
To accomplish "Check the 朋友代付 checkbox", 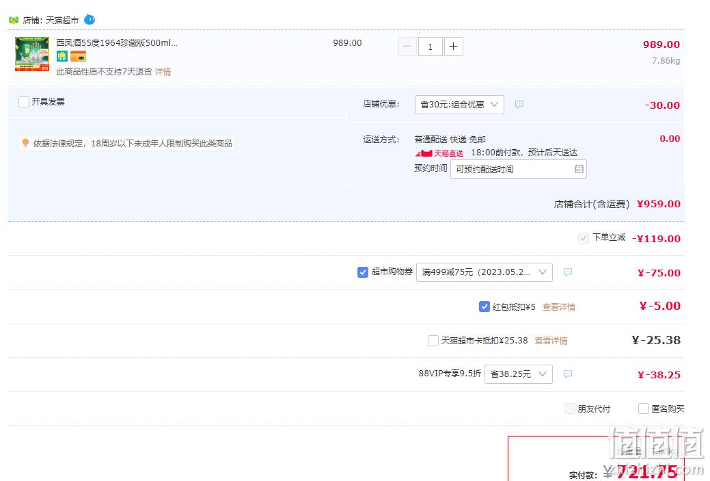I will (x=570, y=408).
